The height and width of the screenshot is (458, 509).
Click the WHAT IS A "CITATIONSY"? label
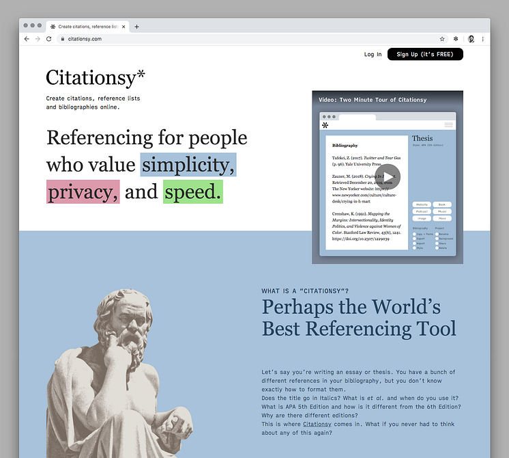305,291
